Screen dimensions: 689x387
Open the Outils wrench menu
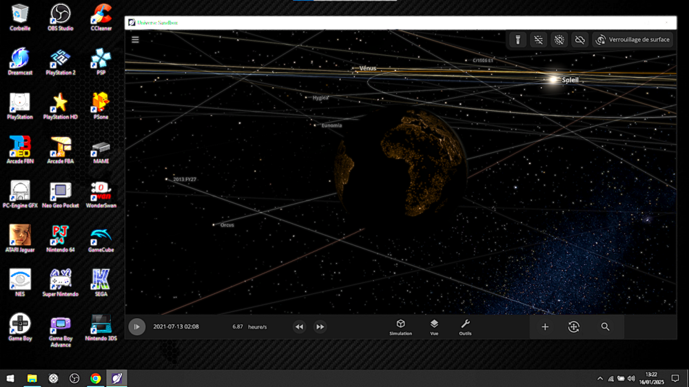coord(465,327)
